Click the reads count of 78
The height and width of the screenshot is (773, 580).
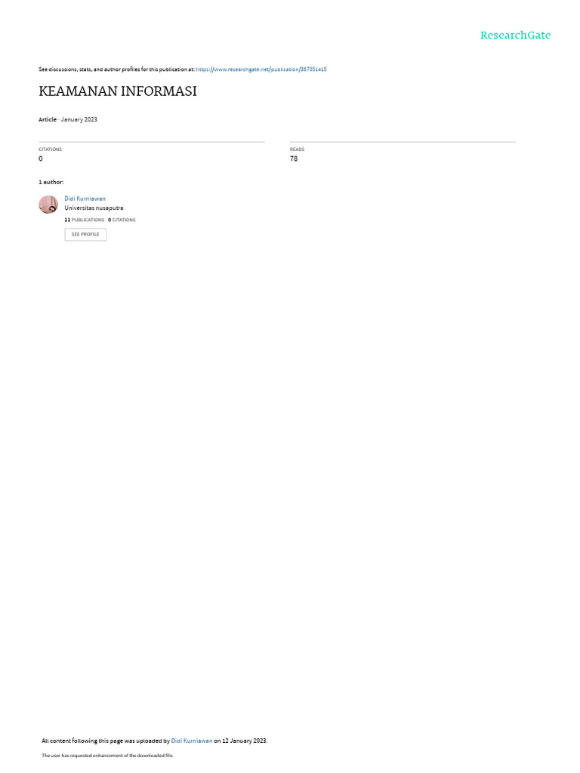(294, 159)
